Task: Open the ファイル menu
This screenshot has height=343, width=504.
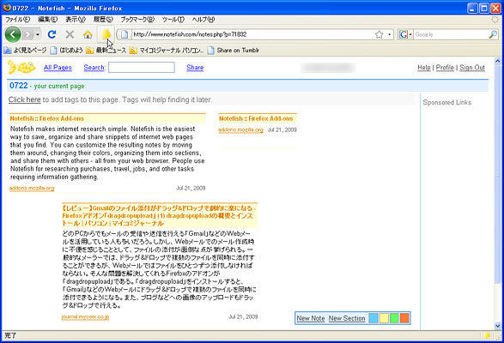Action: pos(17,19)
